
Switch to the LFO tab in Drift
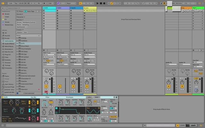(89, 97)
